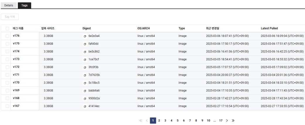The image size is (305, 125).
Task: Jump to last page double arrow
Action: point(233,121)
